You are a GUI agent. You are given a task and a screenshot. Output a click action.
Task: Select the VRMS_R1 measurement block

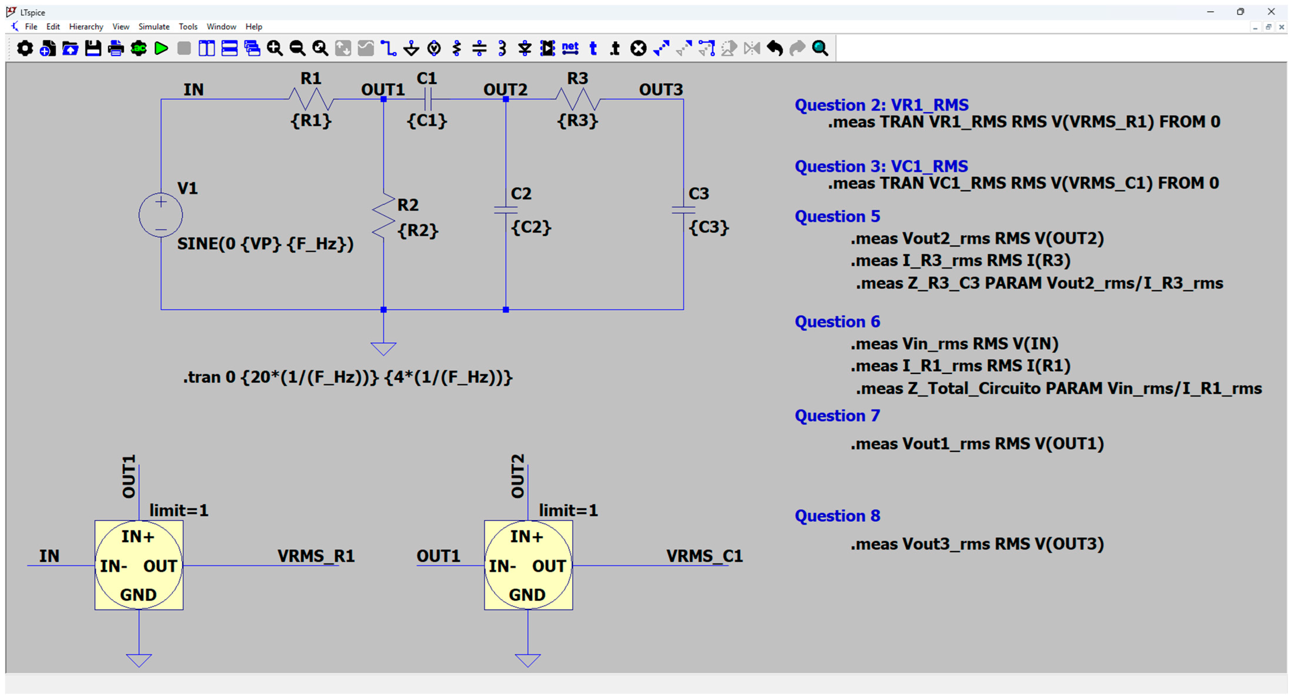click(139, 566)
